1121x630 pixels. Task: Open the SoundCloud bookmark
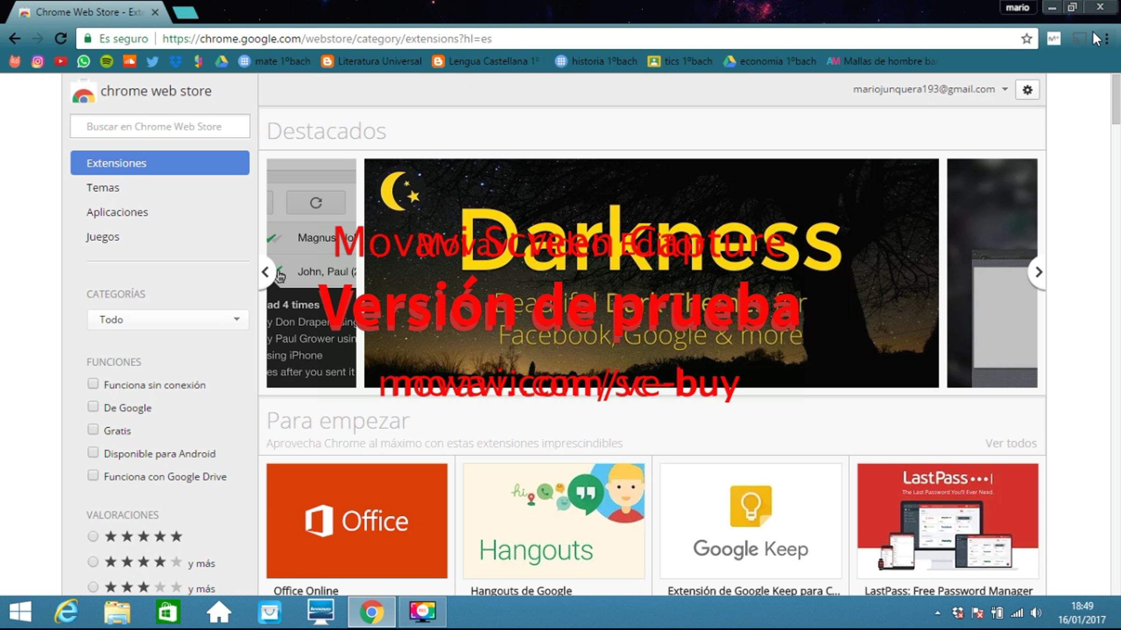pos(129,61)
